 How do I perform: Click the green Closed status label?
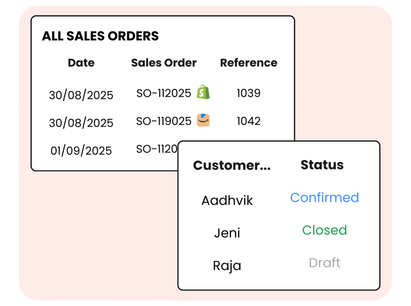coord(324,230)
